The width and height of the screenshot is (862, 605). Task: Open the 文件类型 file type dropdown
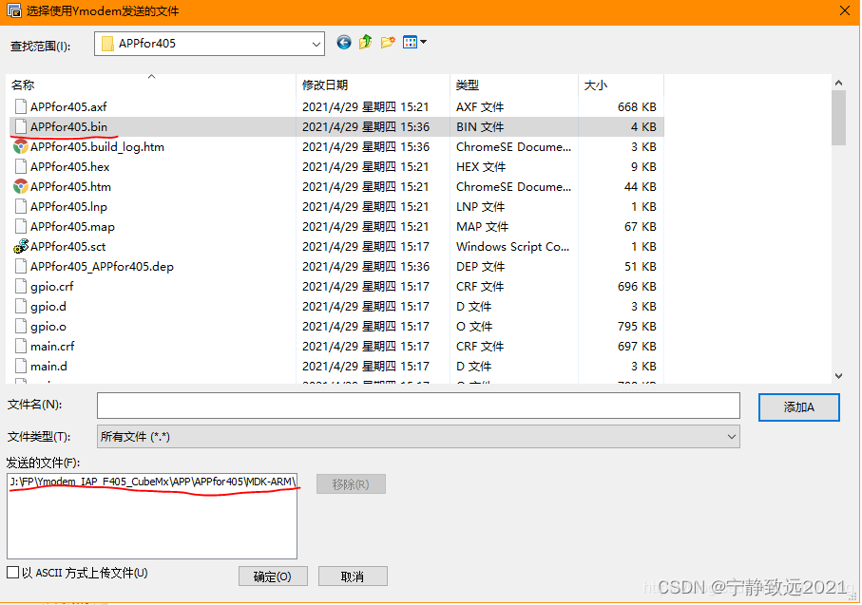730,437
